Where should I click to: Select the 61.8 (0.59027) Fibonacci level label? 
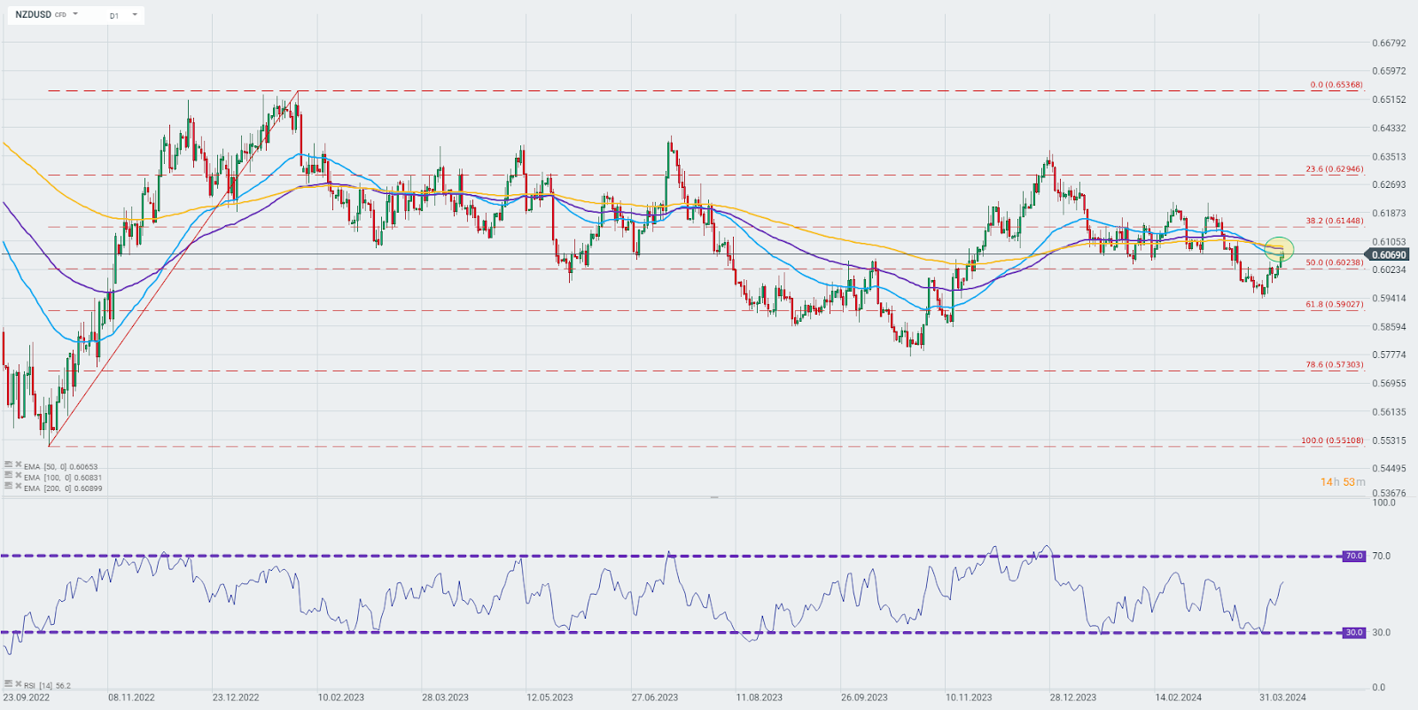pyautogui.click(x=1334, y=304)
